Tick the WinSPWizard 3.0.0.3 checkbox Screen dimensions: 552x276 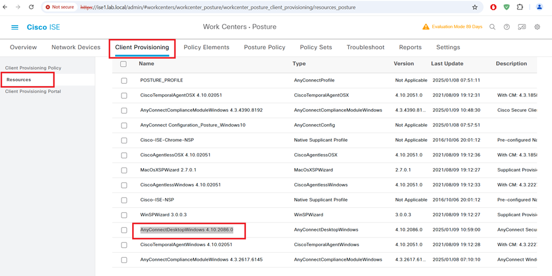(x=124, y=215)
